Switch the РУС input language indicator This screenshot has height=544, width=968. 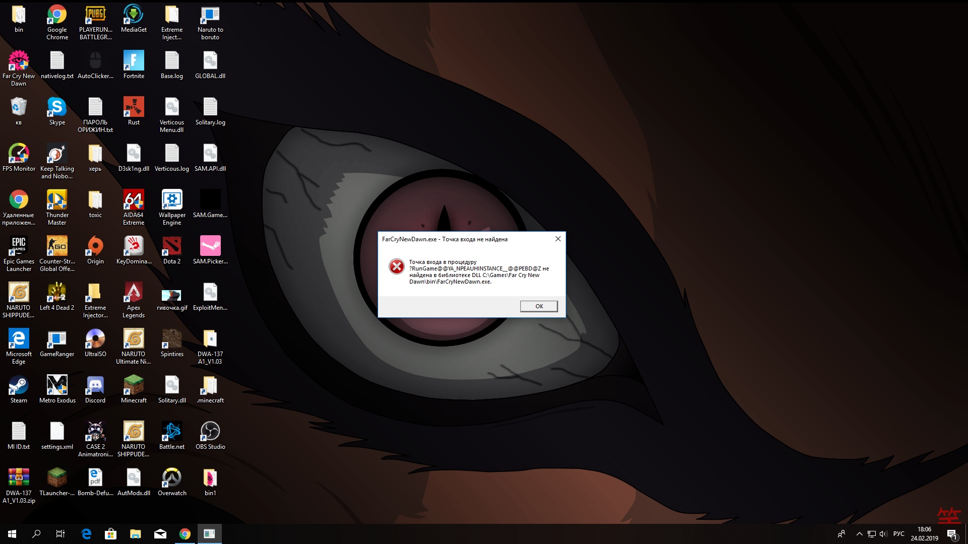pos(898,534)
